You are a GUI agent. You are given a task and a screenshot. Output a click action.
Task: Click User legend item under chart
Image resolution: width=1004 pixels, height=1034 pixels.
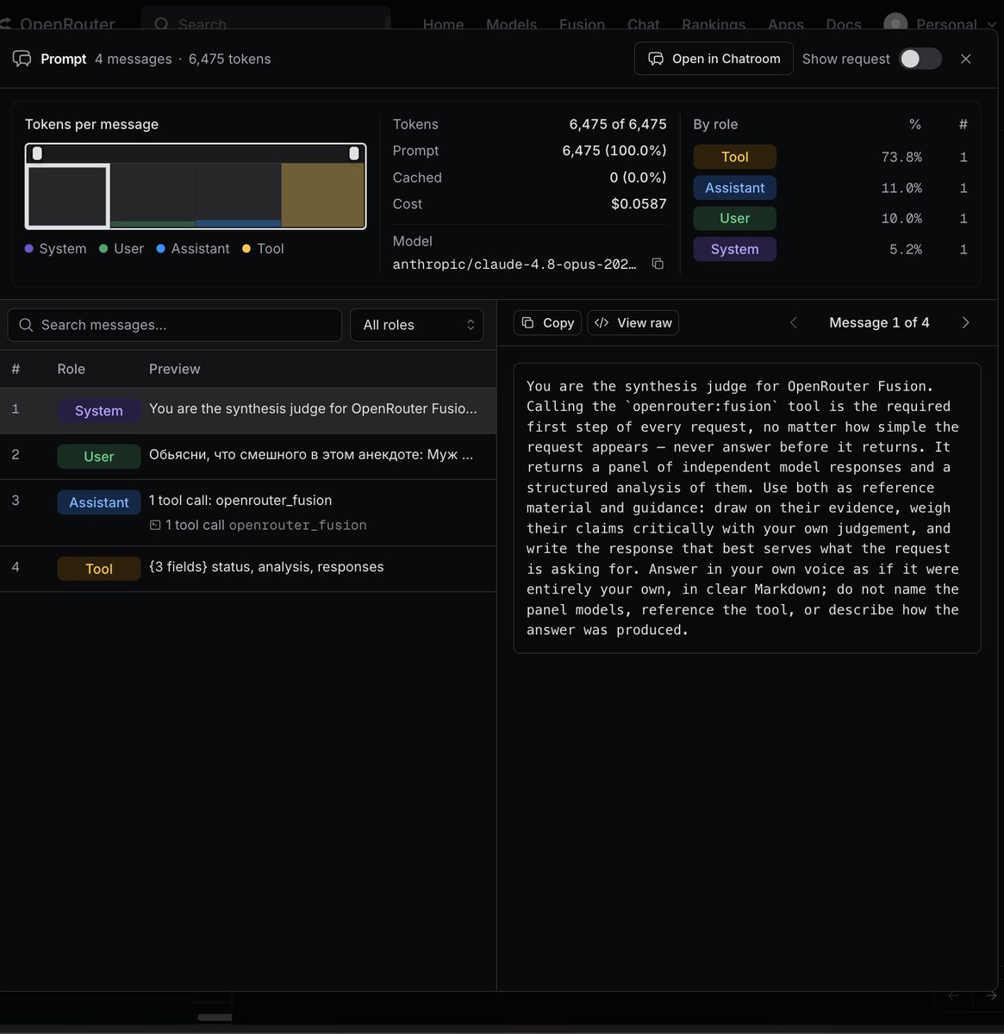tap(122, 248)
